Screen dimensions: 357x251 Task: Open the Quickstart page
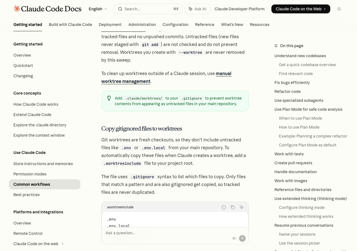point(23,65)
